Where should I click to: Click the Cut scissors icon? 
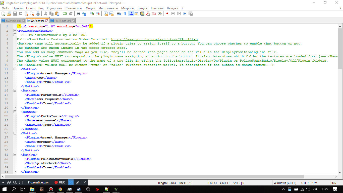[x=45, y=14]
